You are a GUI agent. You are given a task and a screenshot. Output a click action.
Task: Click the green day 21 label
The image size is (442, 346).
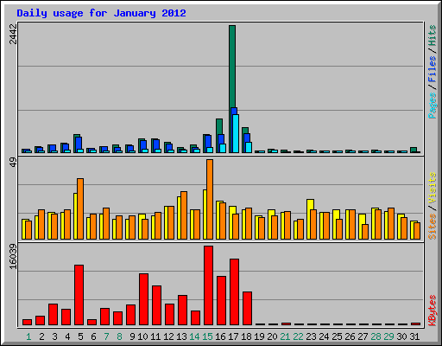[x=285, y=336]
